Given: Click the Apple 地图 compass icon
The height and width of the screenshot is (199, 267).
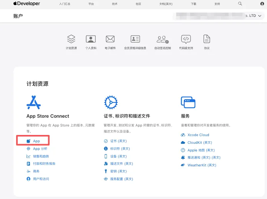Looking at the screenshot, I should point(183,150).
